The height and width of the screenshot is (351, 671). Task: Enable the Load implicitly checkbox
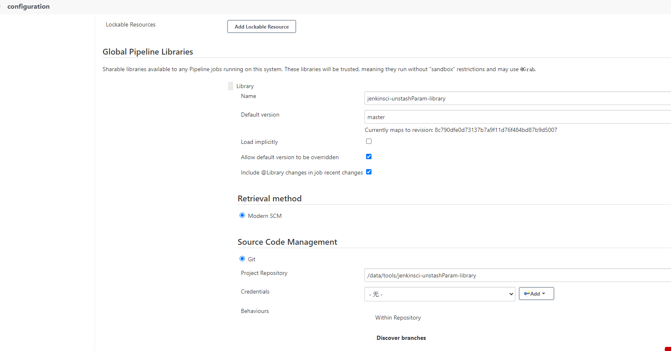point(369,141)
